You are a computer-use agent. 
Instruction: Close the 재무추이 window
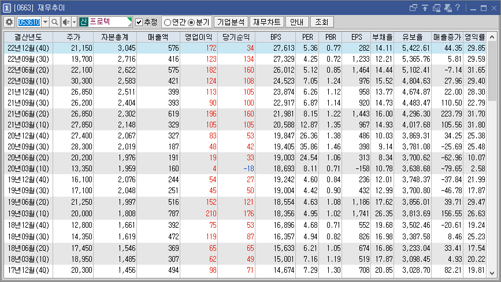tap(494, 8)
